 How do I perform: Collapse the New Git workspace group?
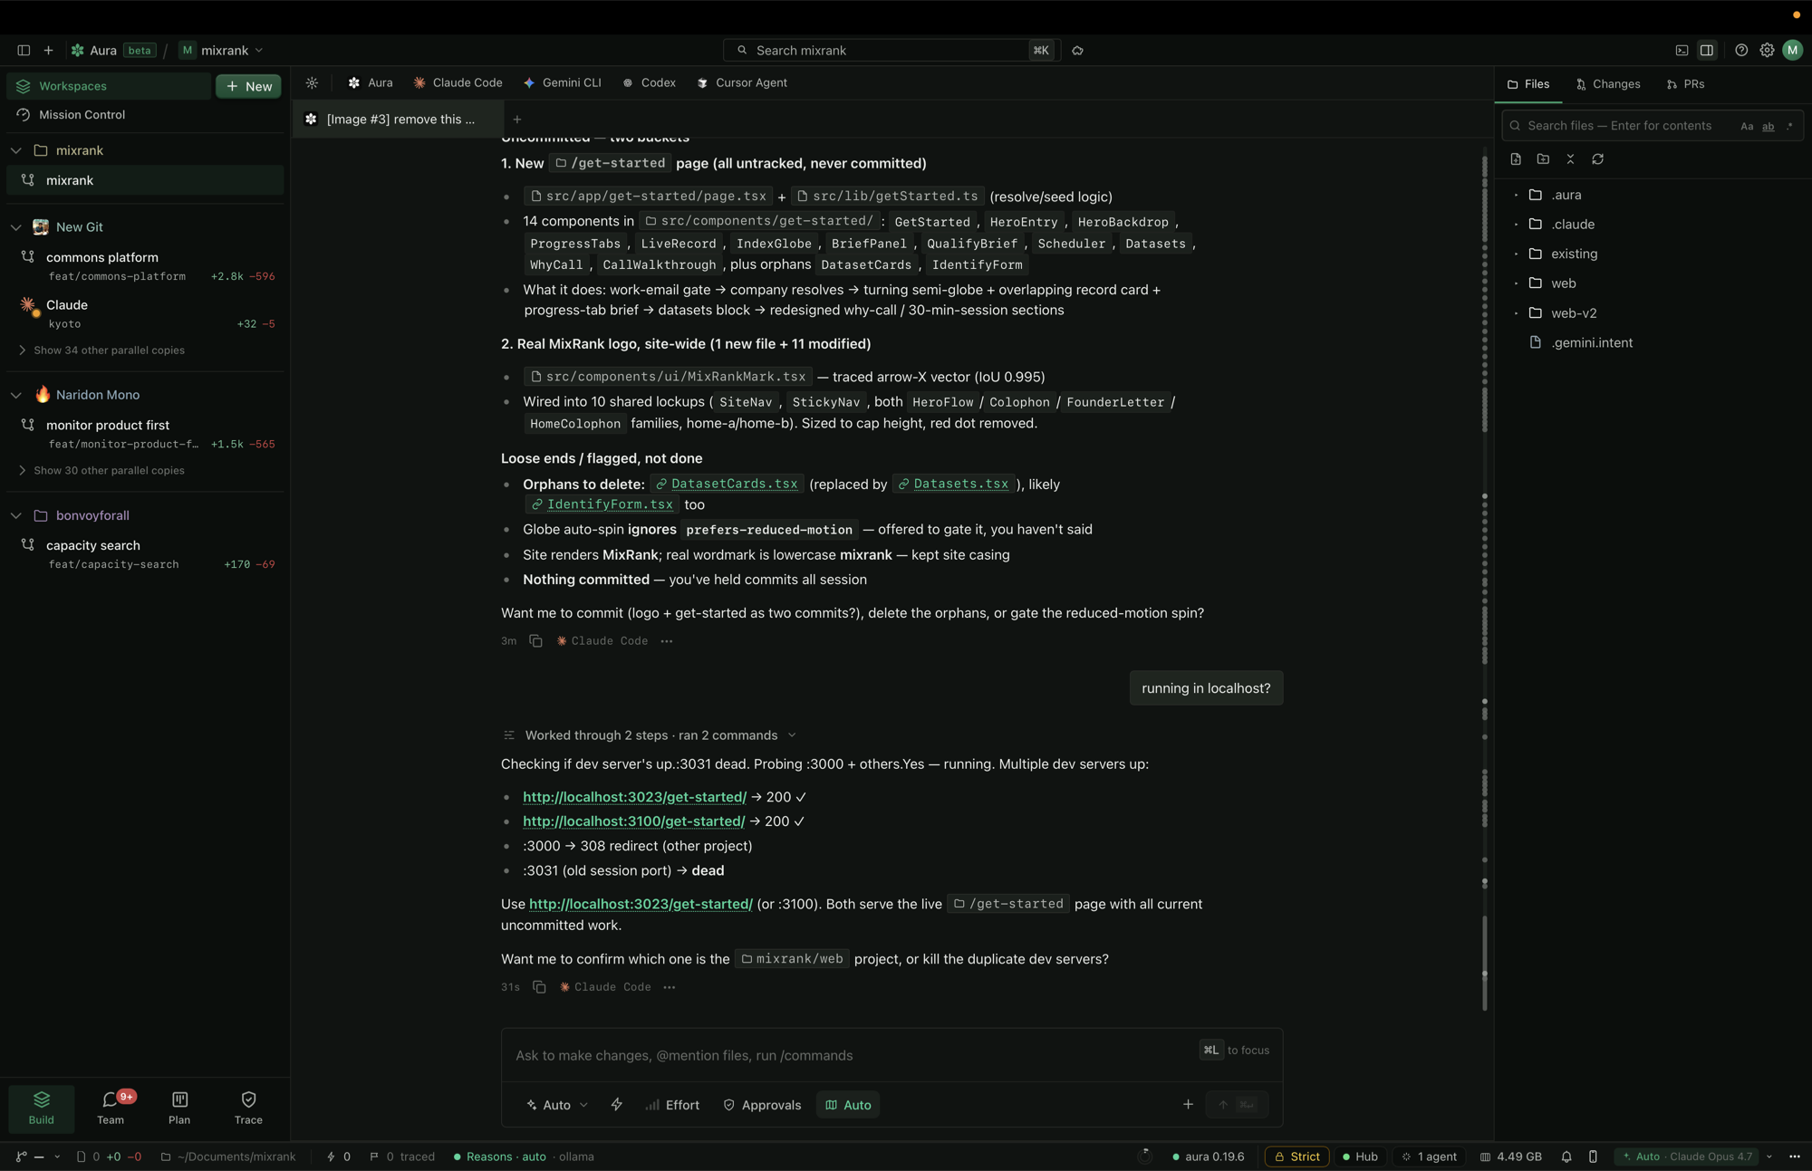(x=16, y=227)
